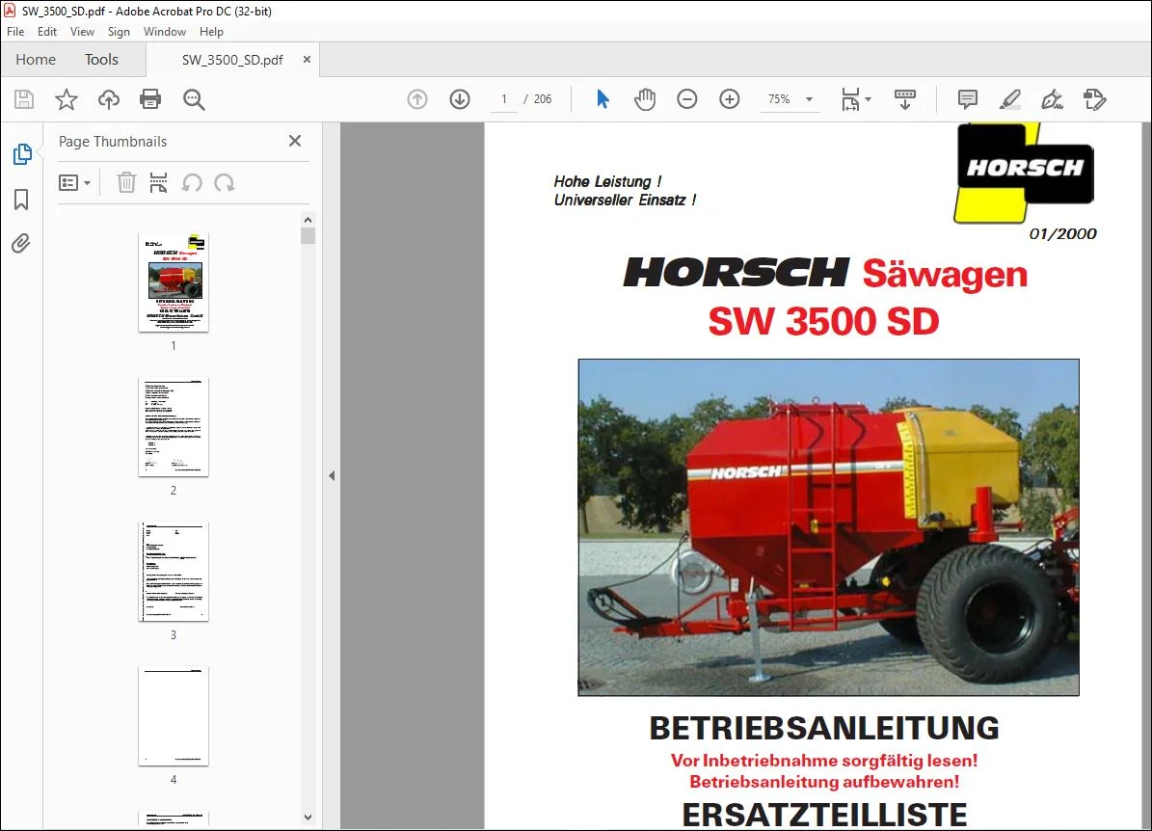
Task: Open the Edit menu
Action: tap(47, 32)
